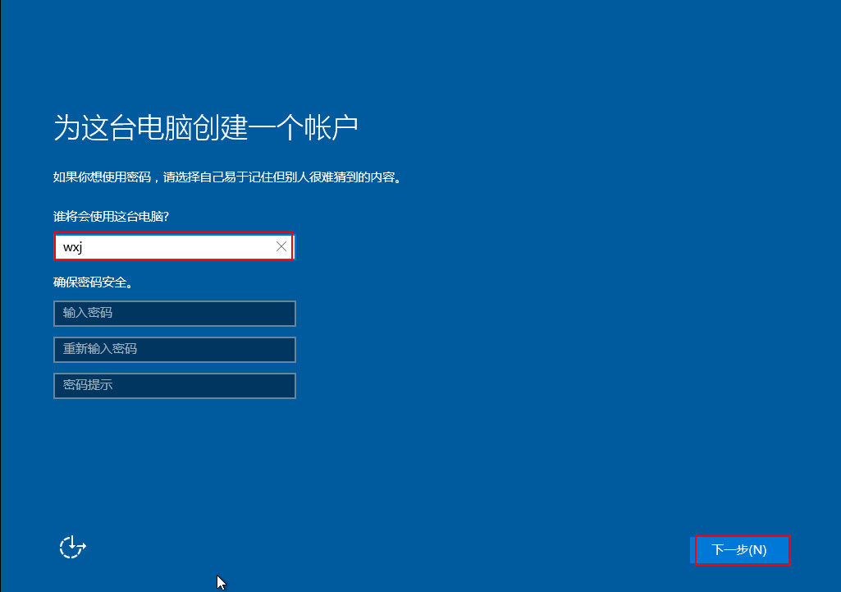Click the 密码提示 placeholder text

point(88,386)
